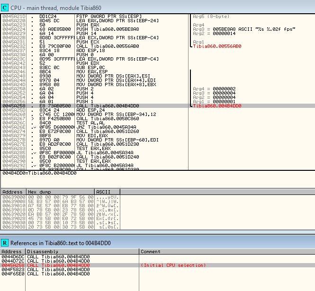Click the References in Tibia860:.text title bar
This screenshot has width=315, height=291.
click(157, 243)
